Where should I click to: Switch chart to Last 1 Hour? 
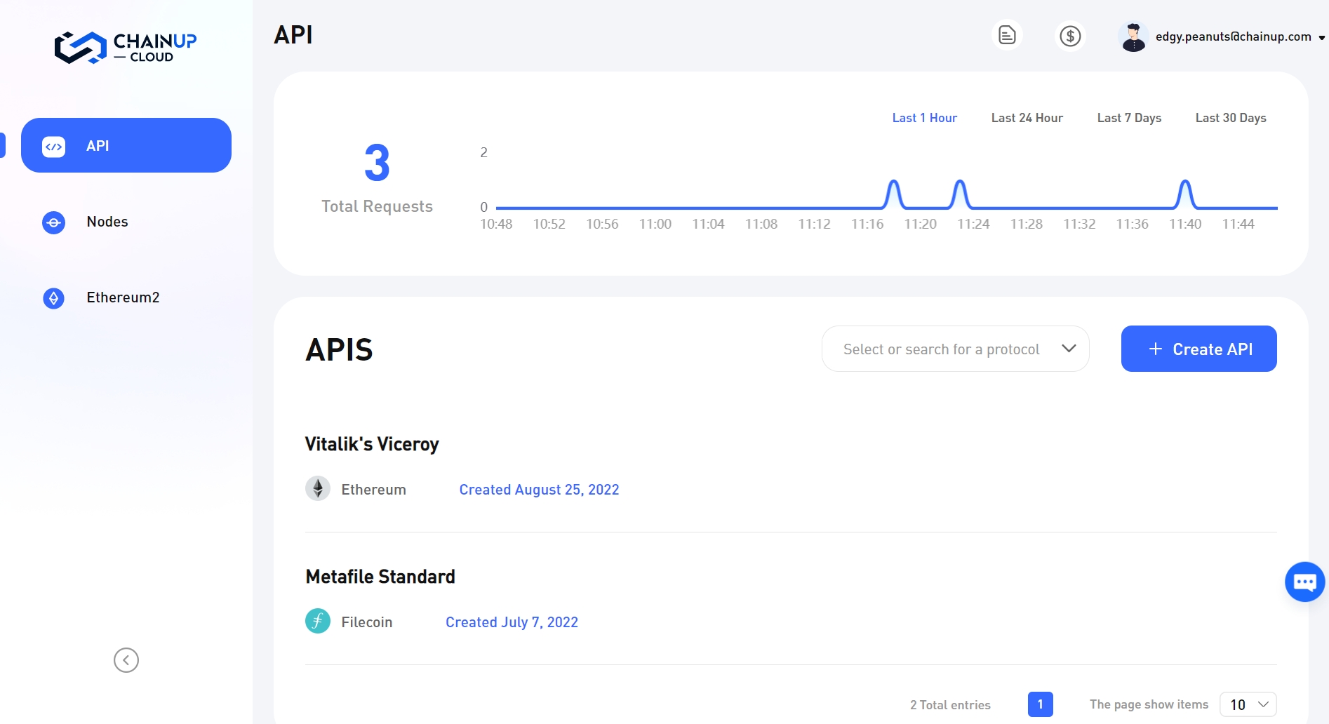[x=924, y=118]
